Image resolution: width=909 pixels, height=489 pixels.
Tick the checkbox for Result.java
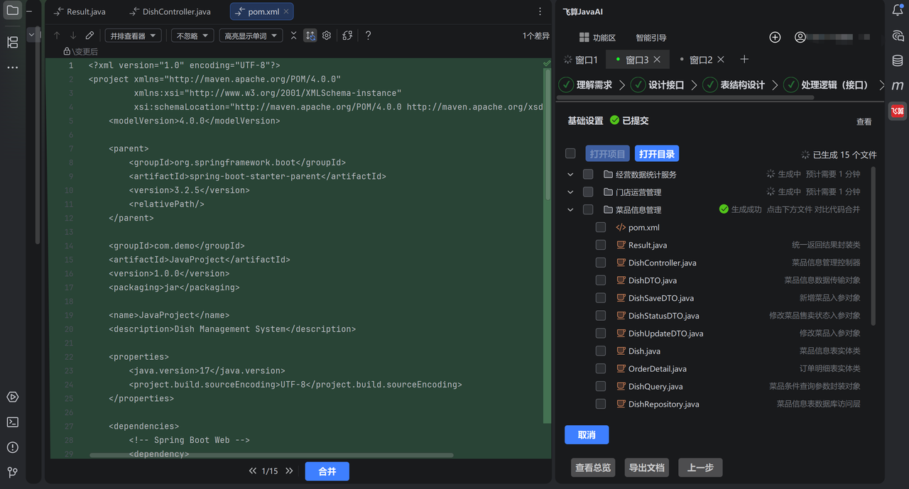tap(601, 245)
